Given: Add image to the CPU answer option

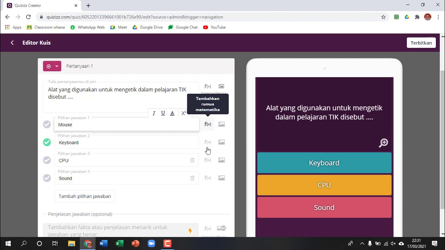Looking at the screenshot, I should tap(221, 160).
